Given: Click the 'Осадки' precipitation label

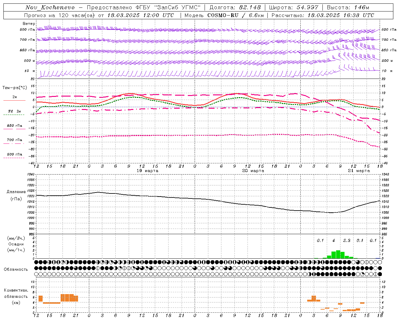Looking at the screenshot, I should [16, 244].
